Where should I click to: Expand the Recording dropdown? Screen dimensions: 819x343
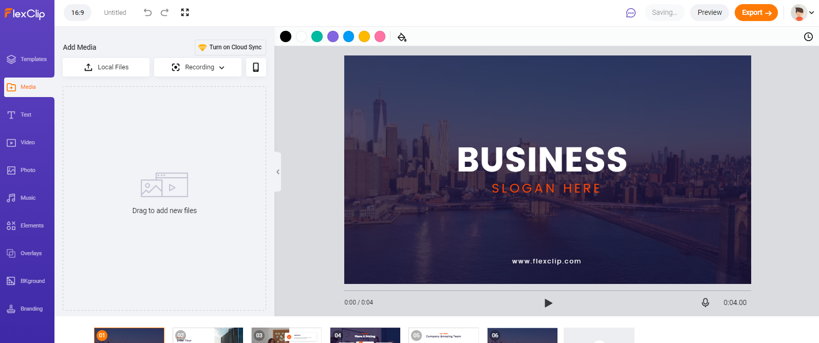[x=198, y=67]
